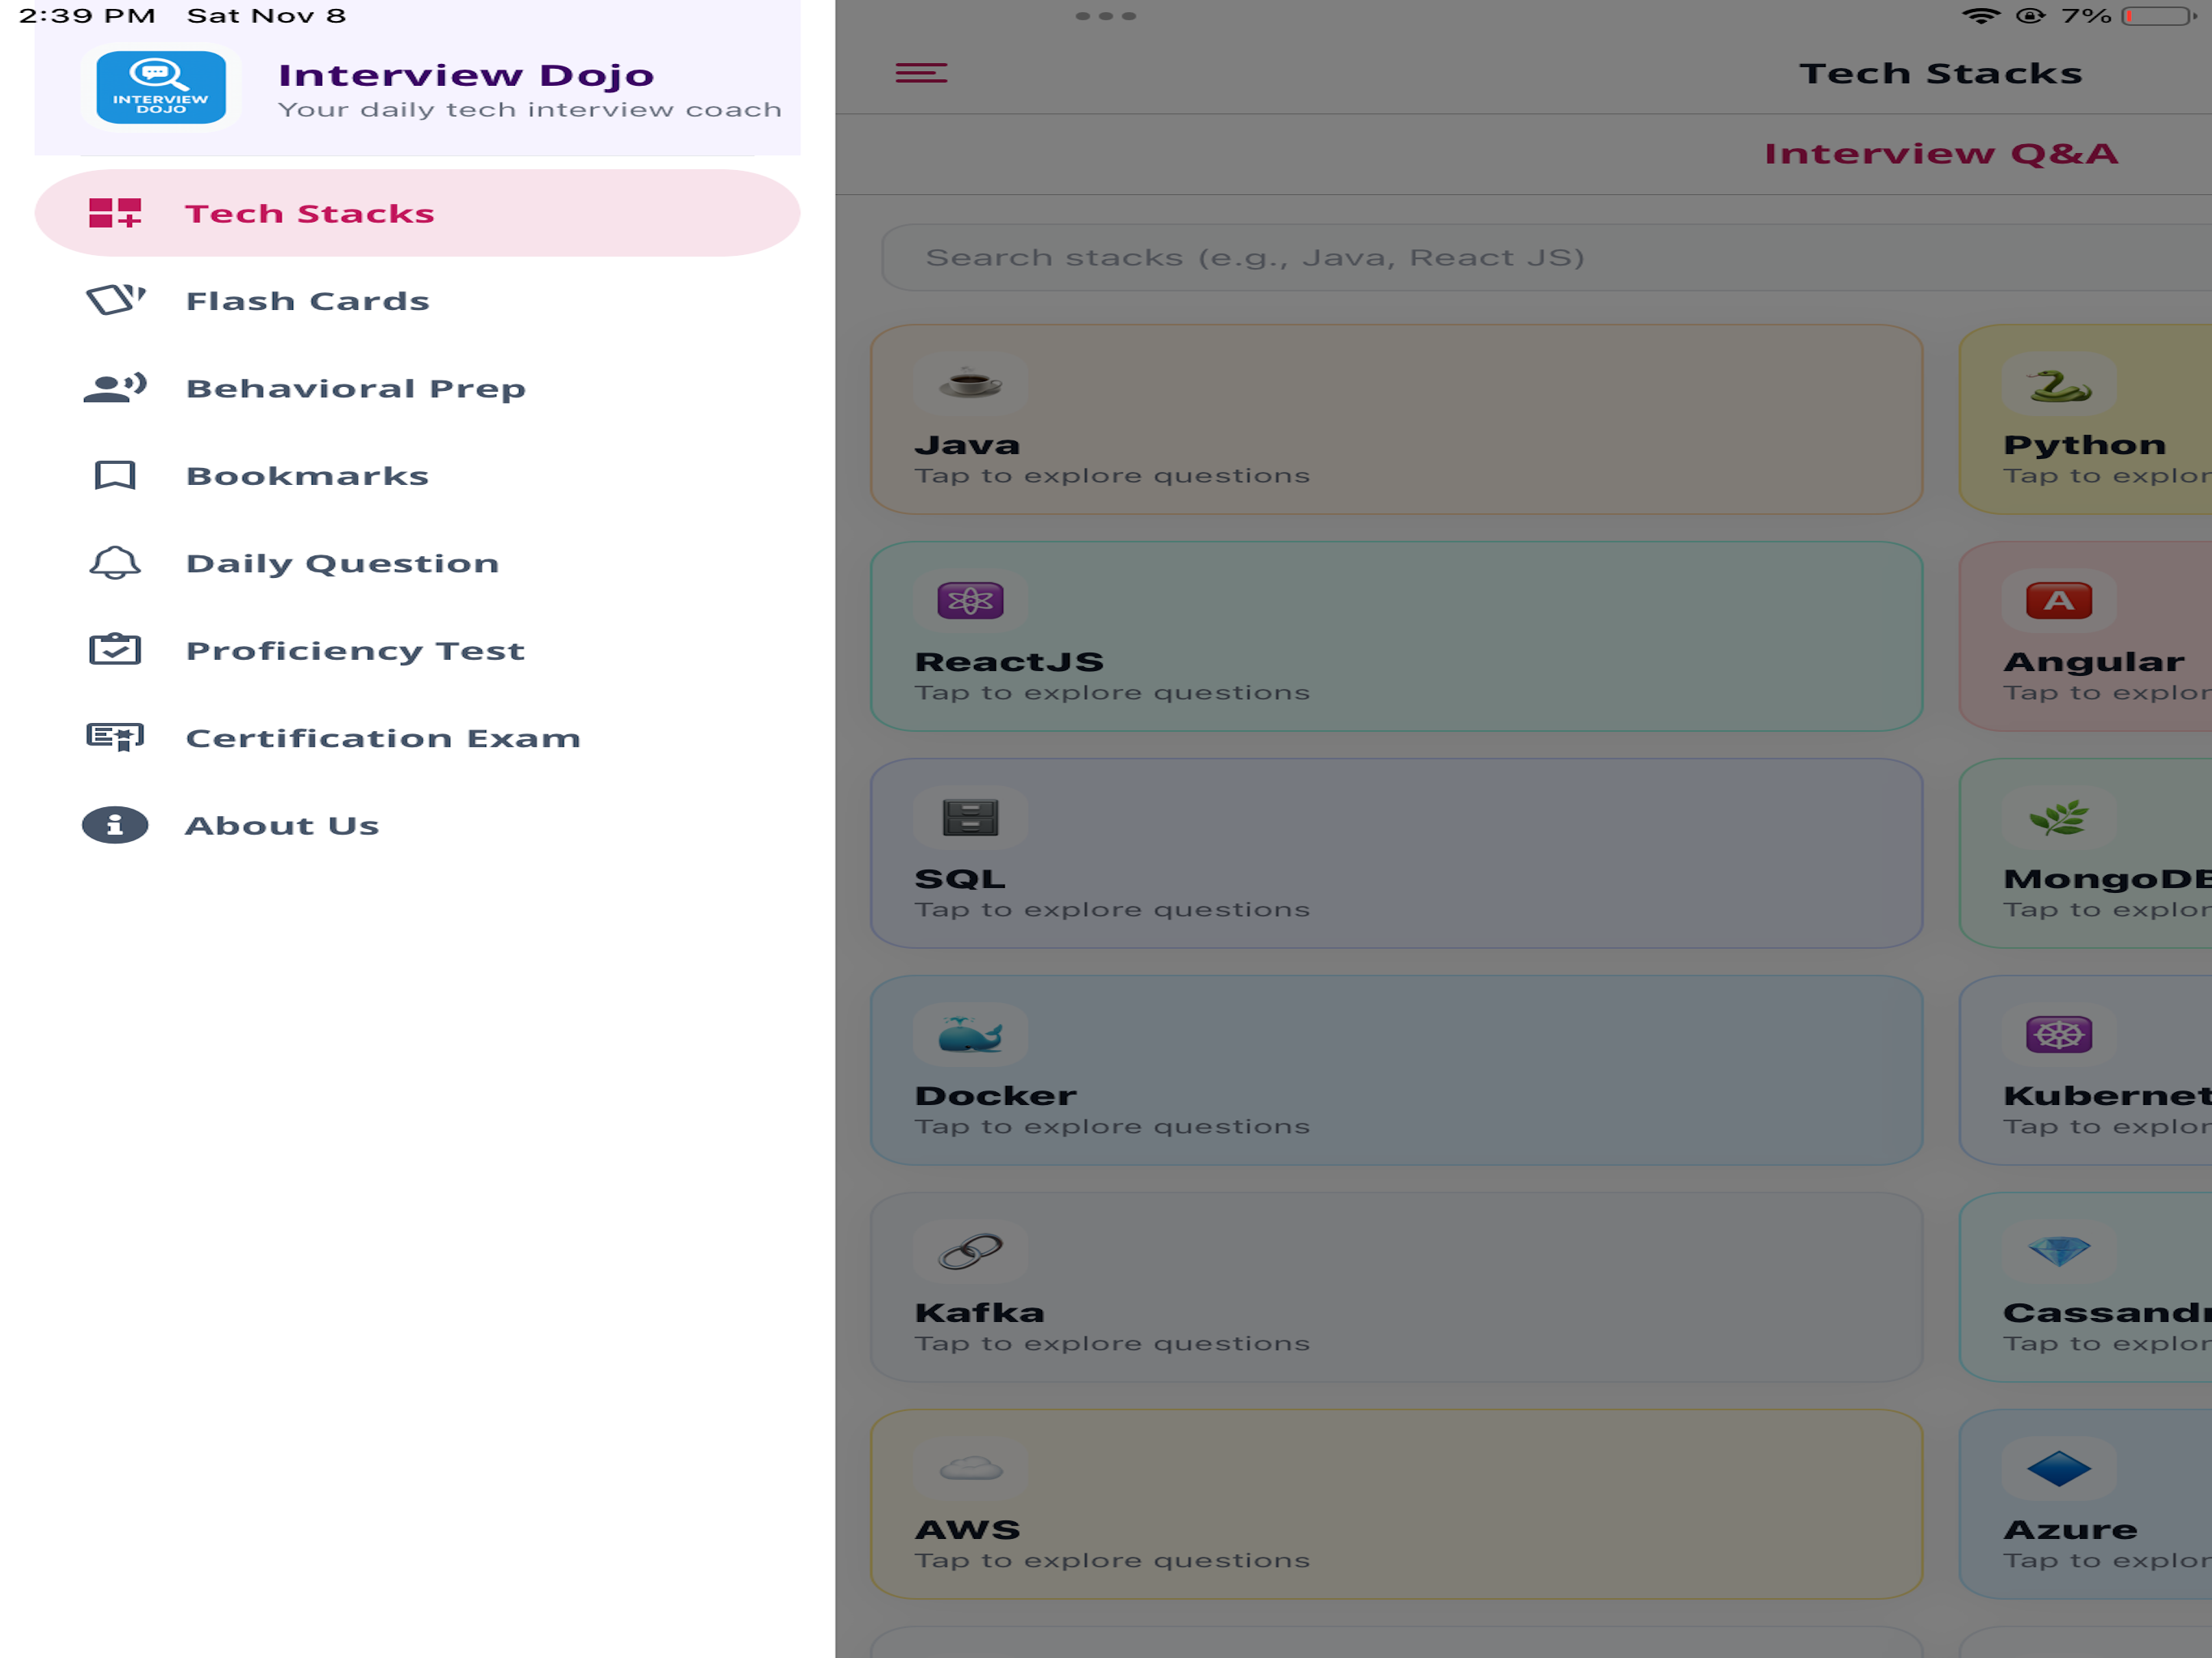Click the Flash Cards cards icon
Image resolution: width=2212 pixels, height=1658 pixels.
coord(115,300)
